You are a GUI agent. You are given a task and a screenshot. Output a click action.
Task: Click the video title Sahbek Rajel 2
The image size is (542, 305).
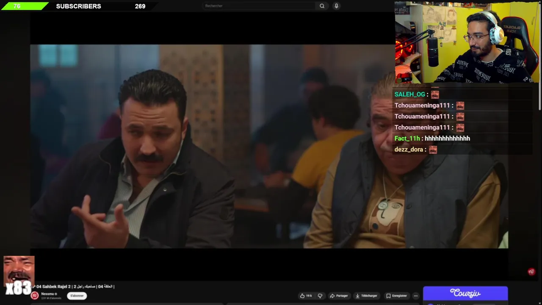(73, 287)
